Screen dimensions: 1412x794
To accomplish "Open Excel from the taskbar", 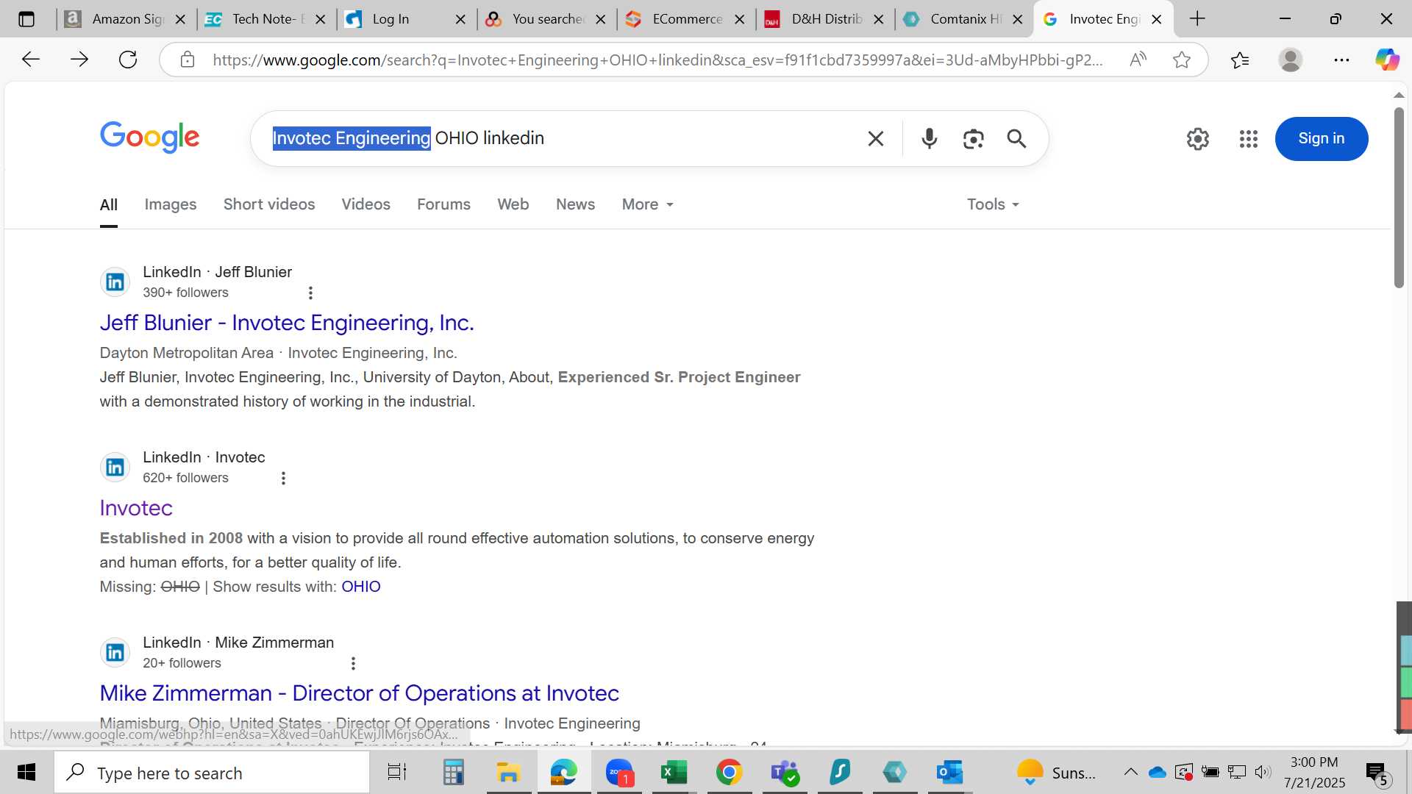I will [x=674, y=773].
